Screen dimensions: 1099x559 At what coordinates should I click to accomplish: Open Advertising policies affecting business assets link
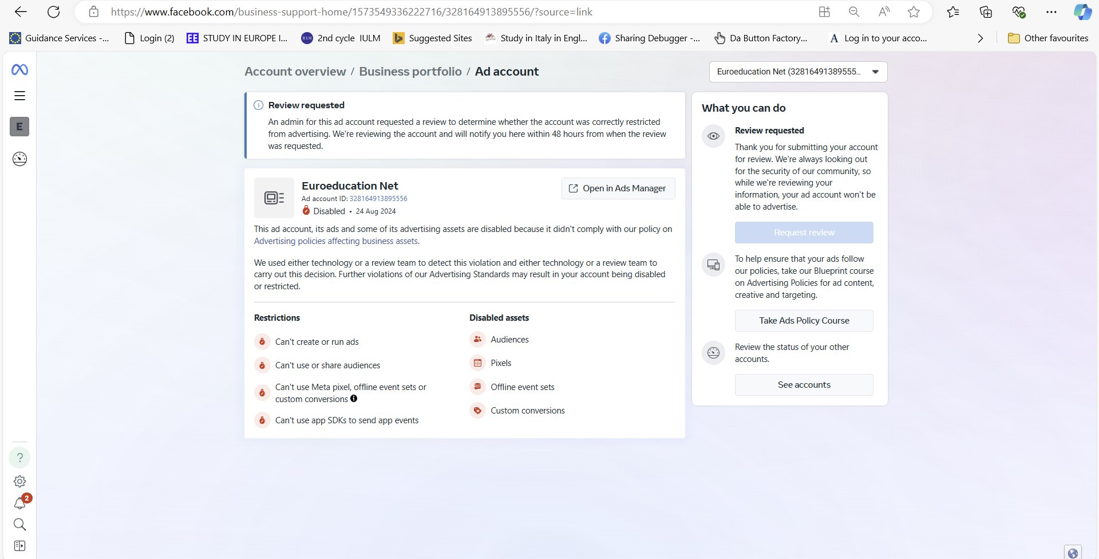coord(335,241)
